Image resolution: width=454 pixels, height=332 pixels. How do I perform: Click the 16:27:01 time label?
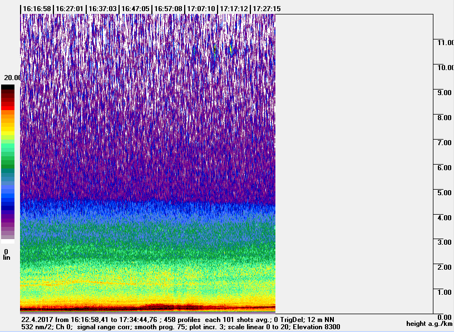point(70,9)
